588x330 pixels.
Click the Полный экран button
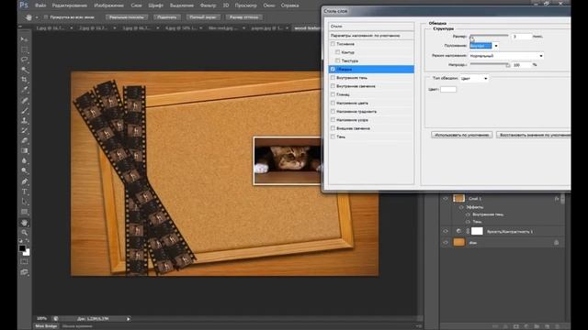tap(203, 17)
